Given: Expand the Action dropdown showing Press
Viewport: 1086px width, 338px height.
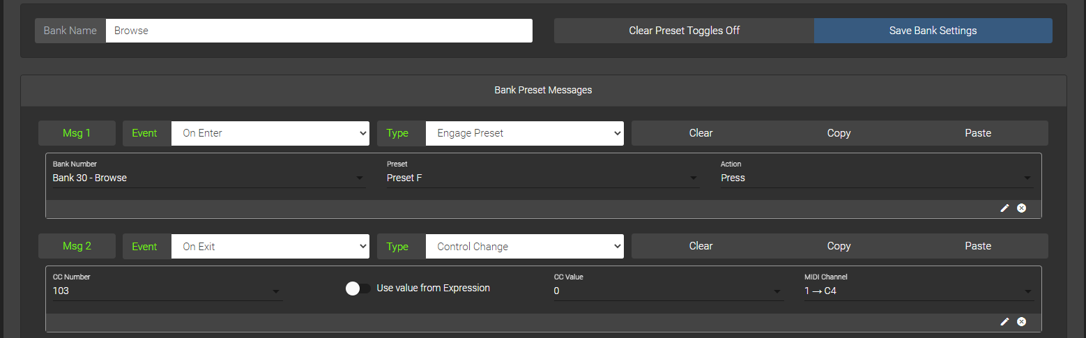Looking at the screenshot, I should (876, 178).
